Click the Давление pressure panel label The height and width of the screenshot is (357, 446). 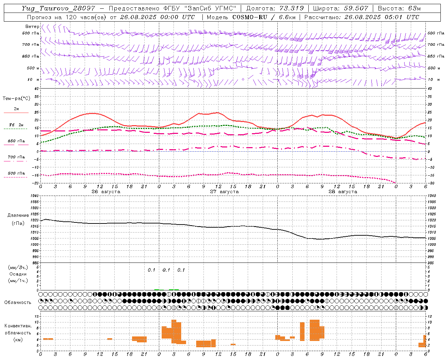pyautogui.click(x=18, y=215)
